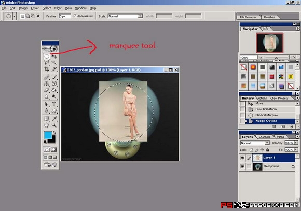
Task: Switch to the Actions tab
Action: [x=262, y=98]
